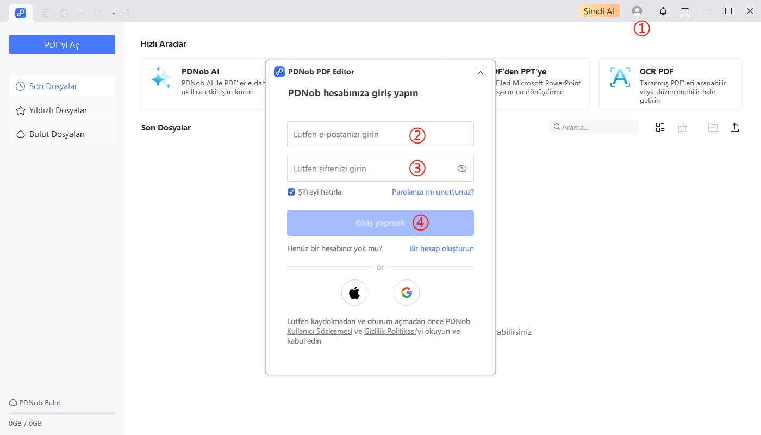Click Bir hesap oluşturun link
This screenshot has width=761, height=435.
click(x=441, y=248)
